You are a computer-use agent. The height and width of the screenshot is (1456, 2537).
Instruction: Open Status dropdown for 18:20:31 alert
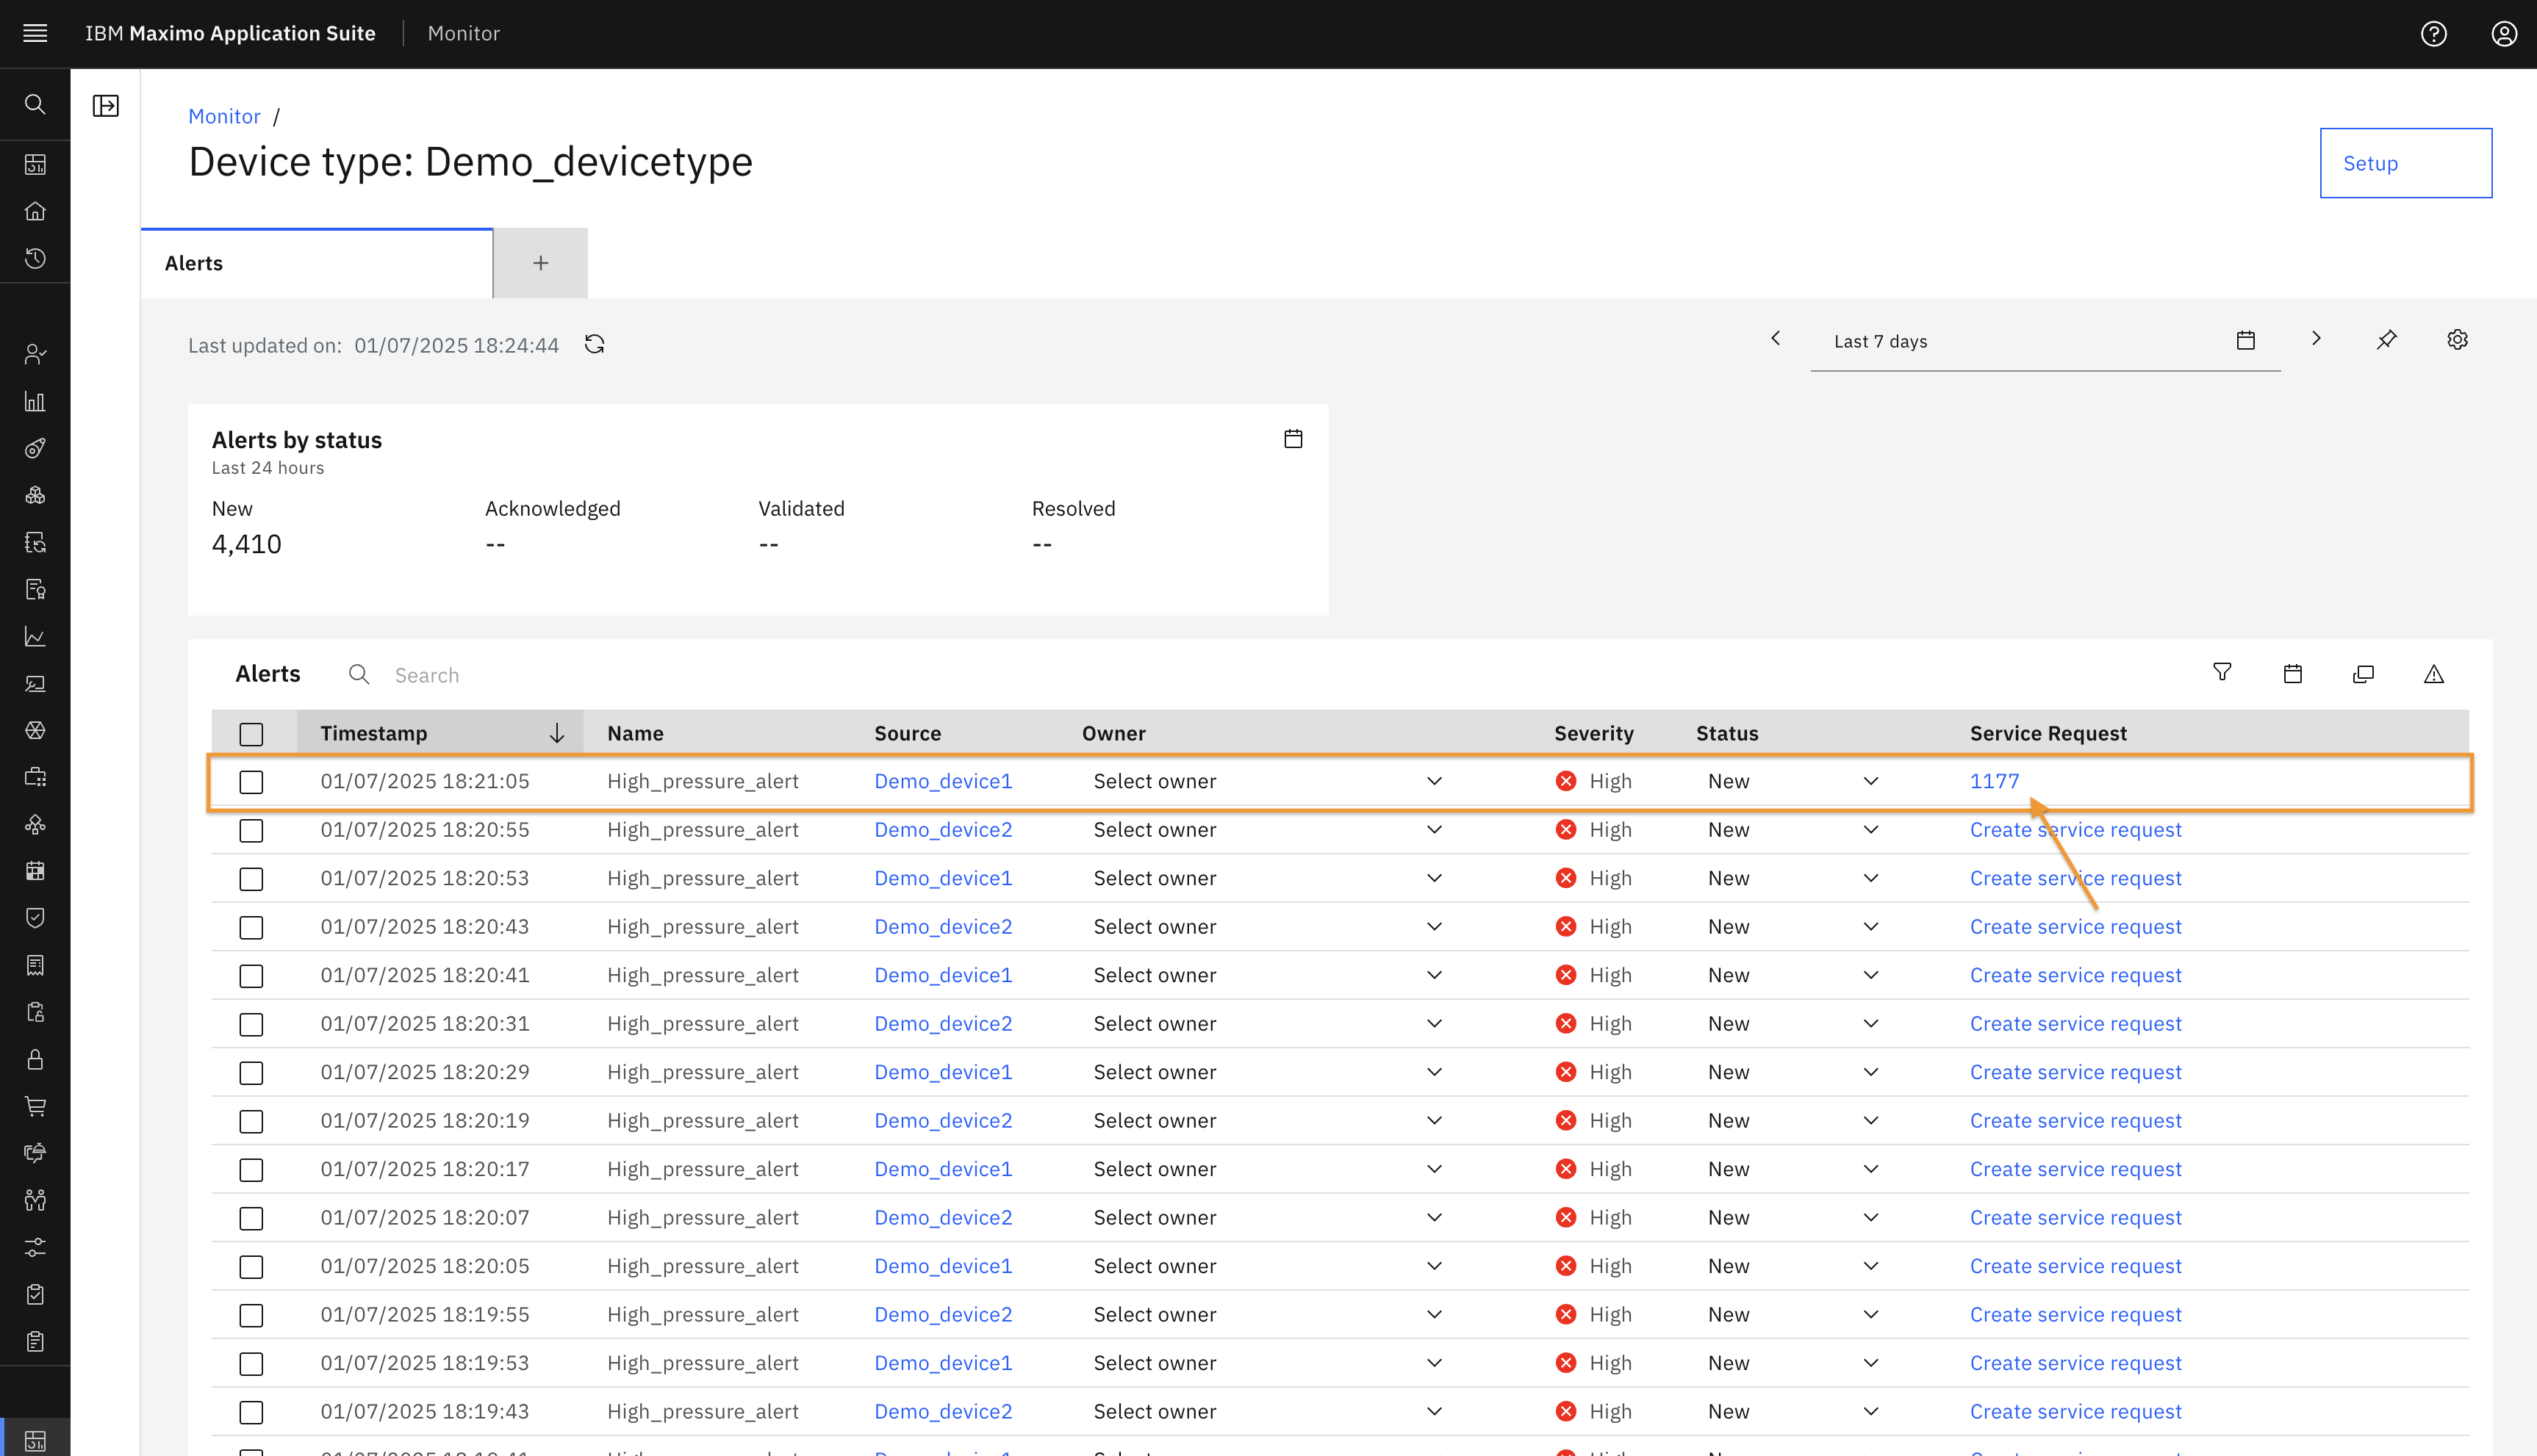tap(1794, 1024)
